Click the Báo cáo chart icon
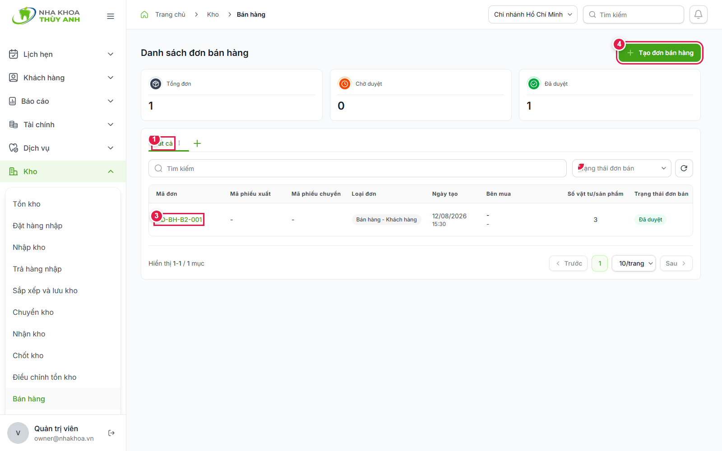Viewport: 722px width, 451px height. pos(13,101)
